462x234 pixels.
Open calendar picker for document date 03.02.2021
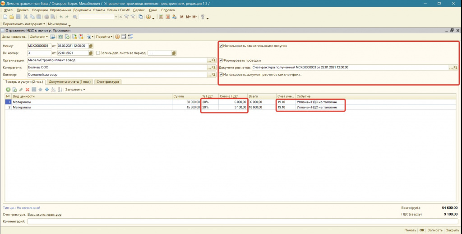[x=91, y=46]
